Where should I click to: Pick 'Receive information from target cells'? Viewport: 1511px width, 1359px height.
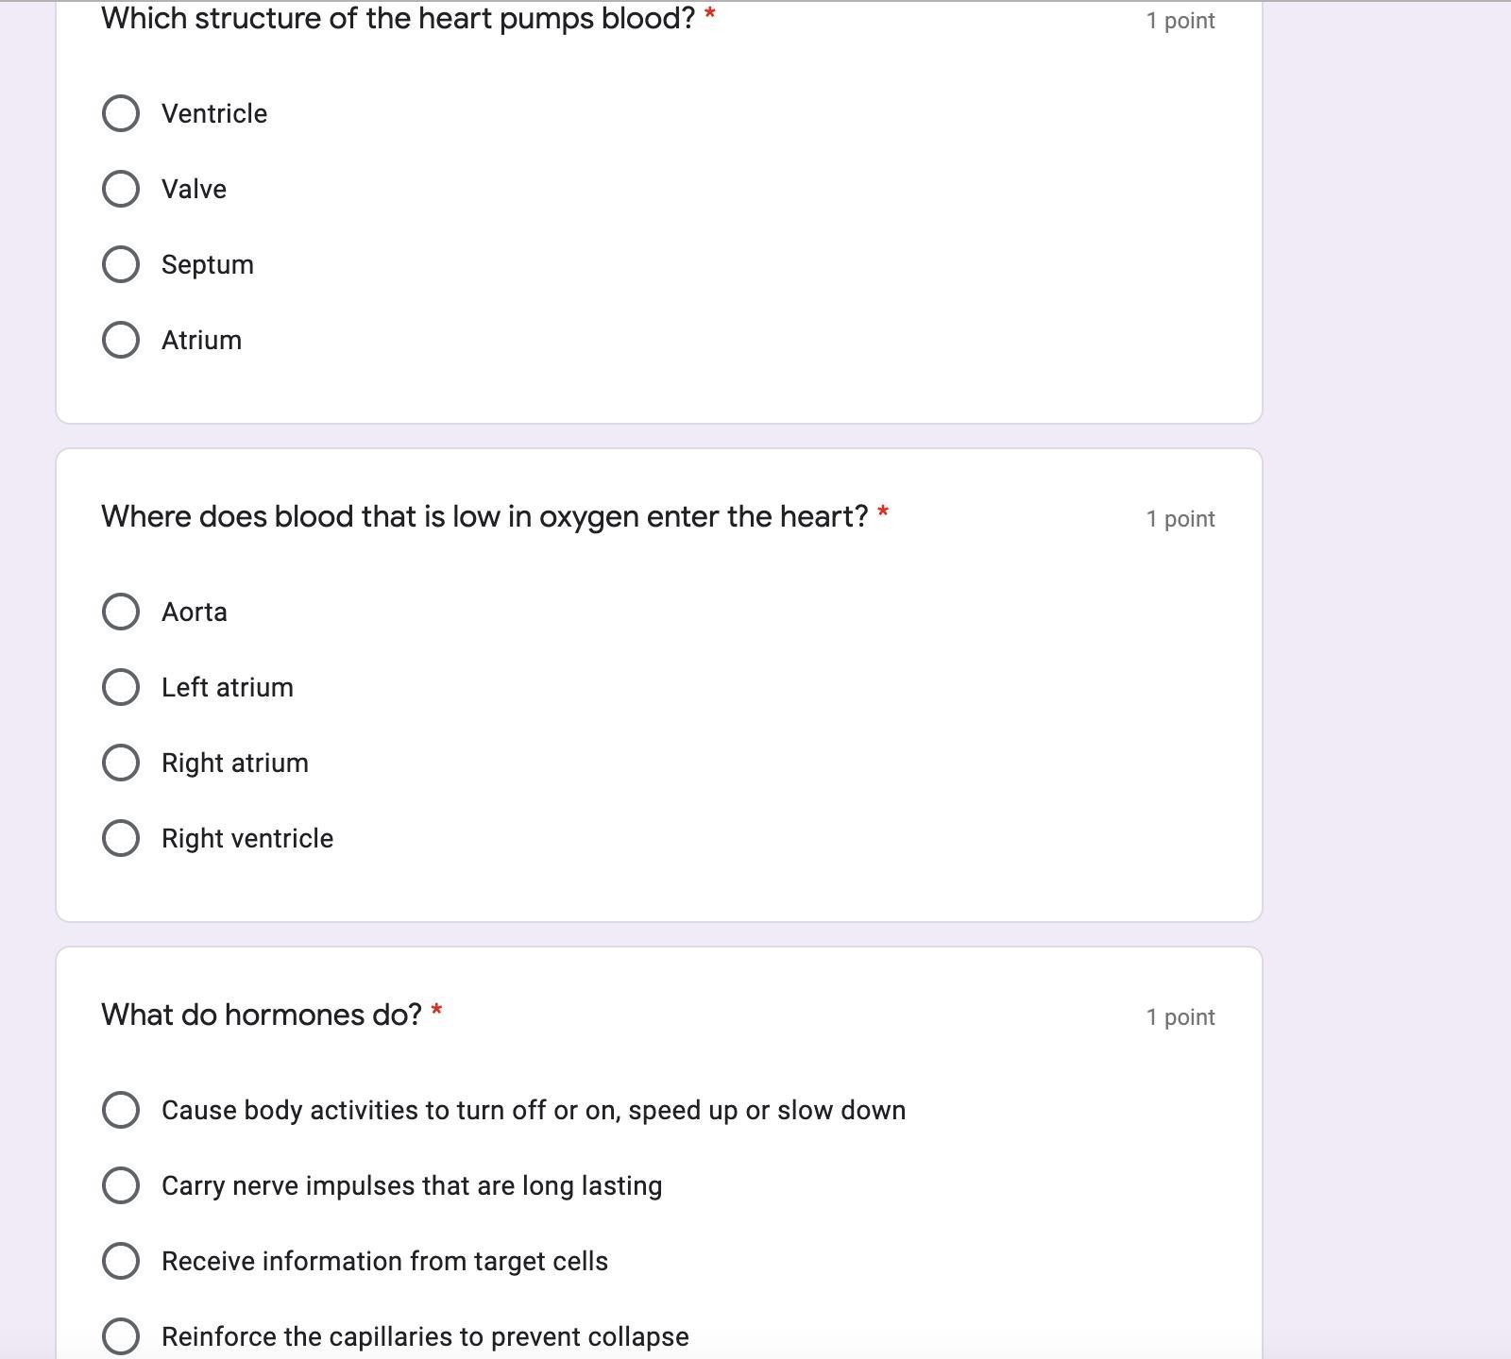[x=121, y=1261]
